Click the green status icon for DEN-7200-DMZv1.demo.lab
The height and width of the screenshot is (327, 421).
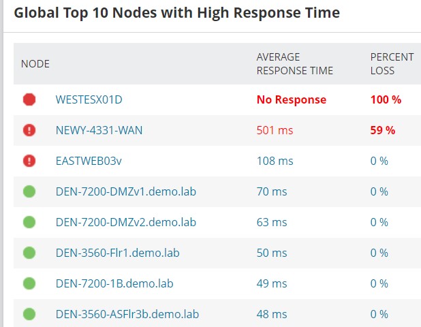(x=29, y=191)
